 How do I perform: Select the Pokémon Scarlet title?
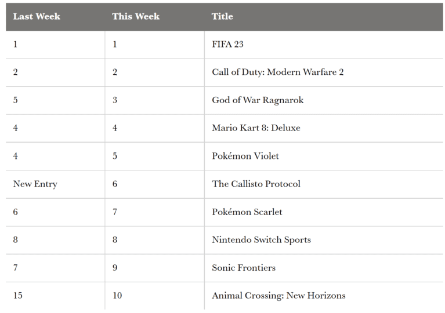point(247,212)
